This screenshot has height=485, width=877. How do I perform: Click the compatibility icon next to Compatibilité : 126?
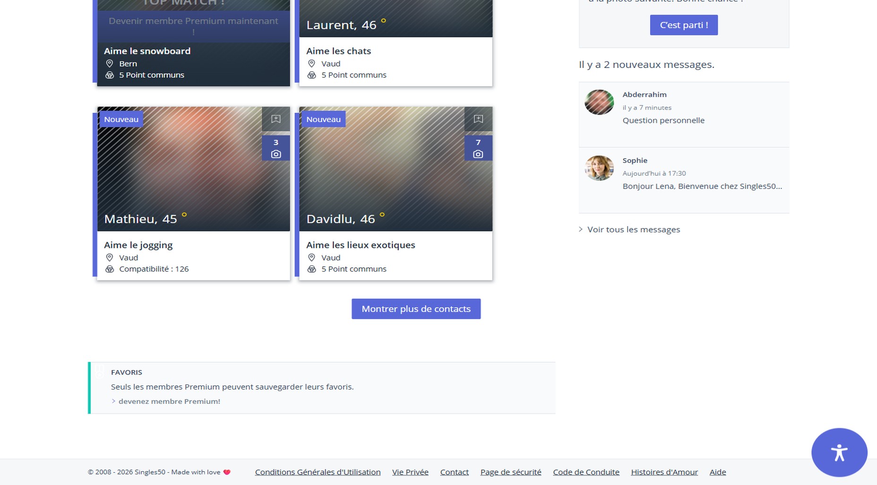click(110, 269)
